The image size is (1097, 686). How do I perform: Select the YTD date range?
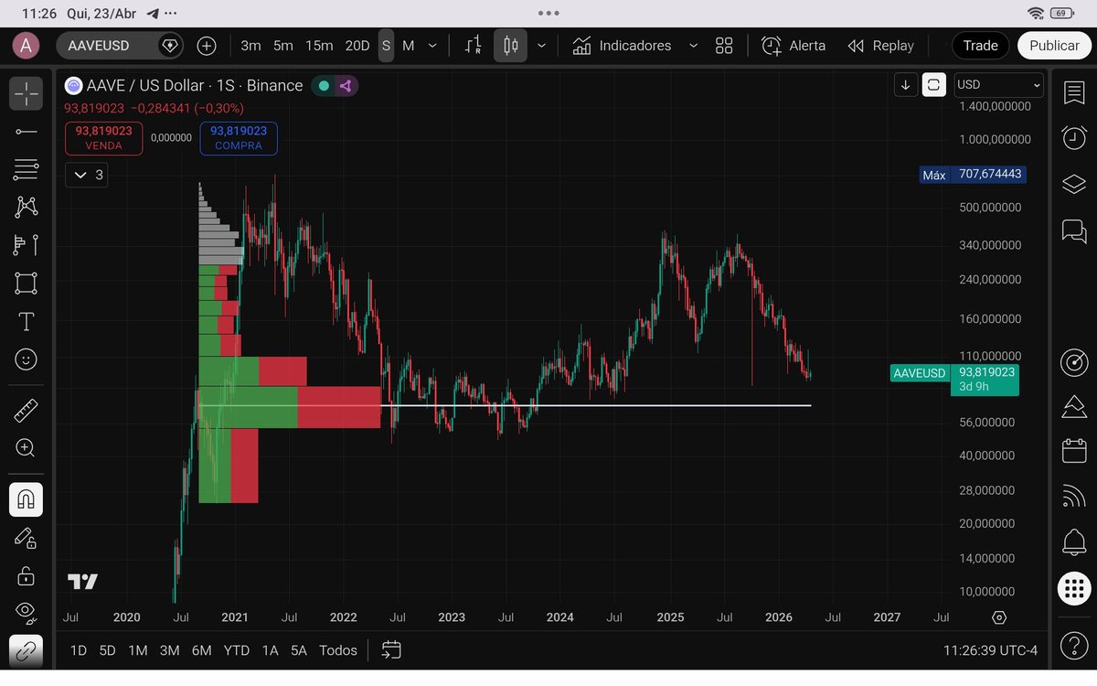tap(237, 650)
